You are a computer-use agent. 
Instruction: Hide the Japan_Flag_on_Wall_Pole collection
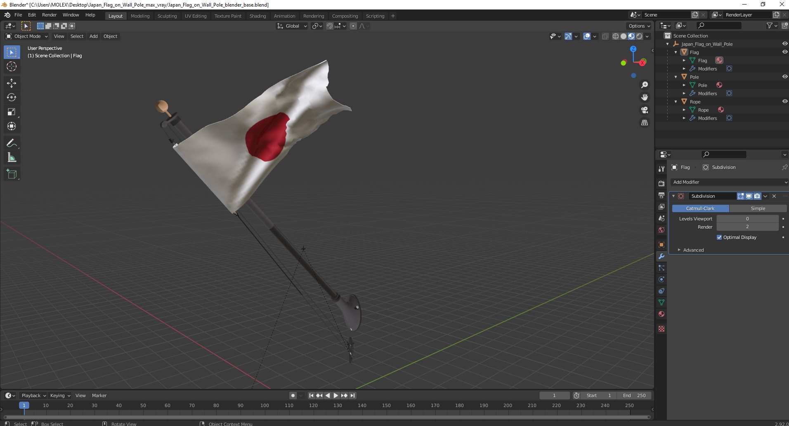coord(784,44)
